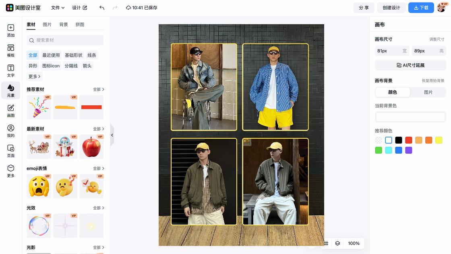Screen dimensions: 451x254
Task: Click the AI尺寸延展 button
Action: click(410, 65)
